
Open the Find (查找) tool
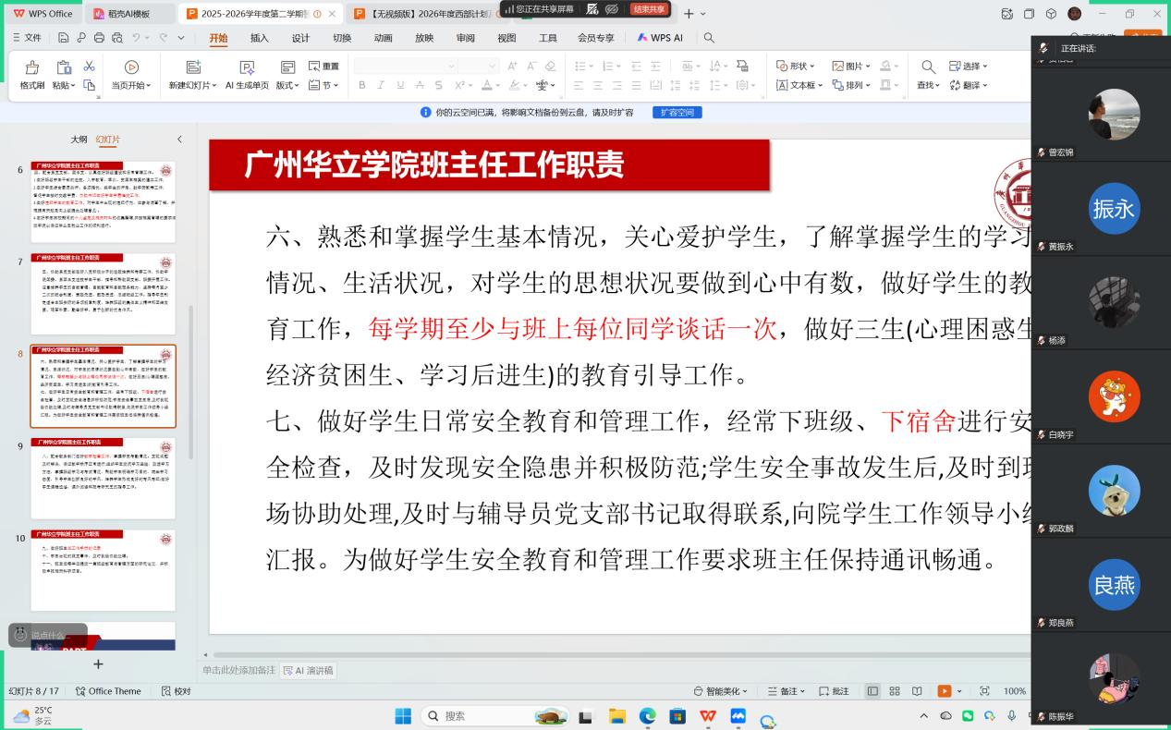pyautogui.click(x=928, y=67)
